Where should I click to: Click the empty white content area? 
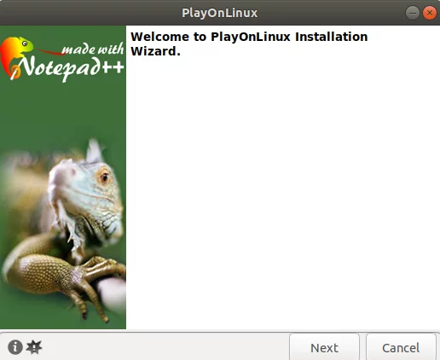tap(283, 194)
